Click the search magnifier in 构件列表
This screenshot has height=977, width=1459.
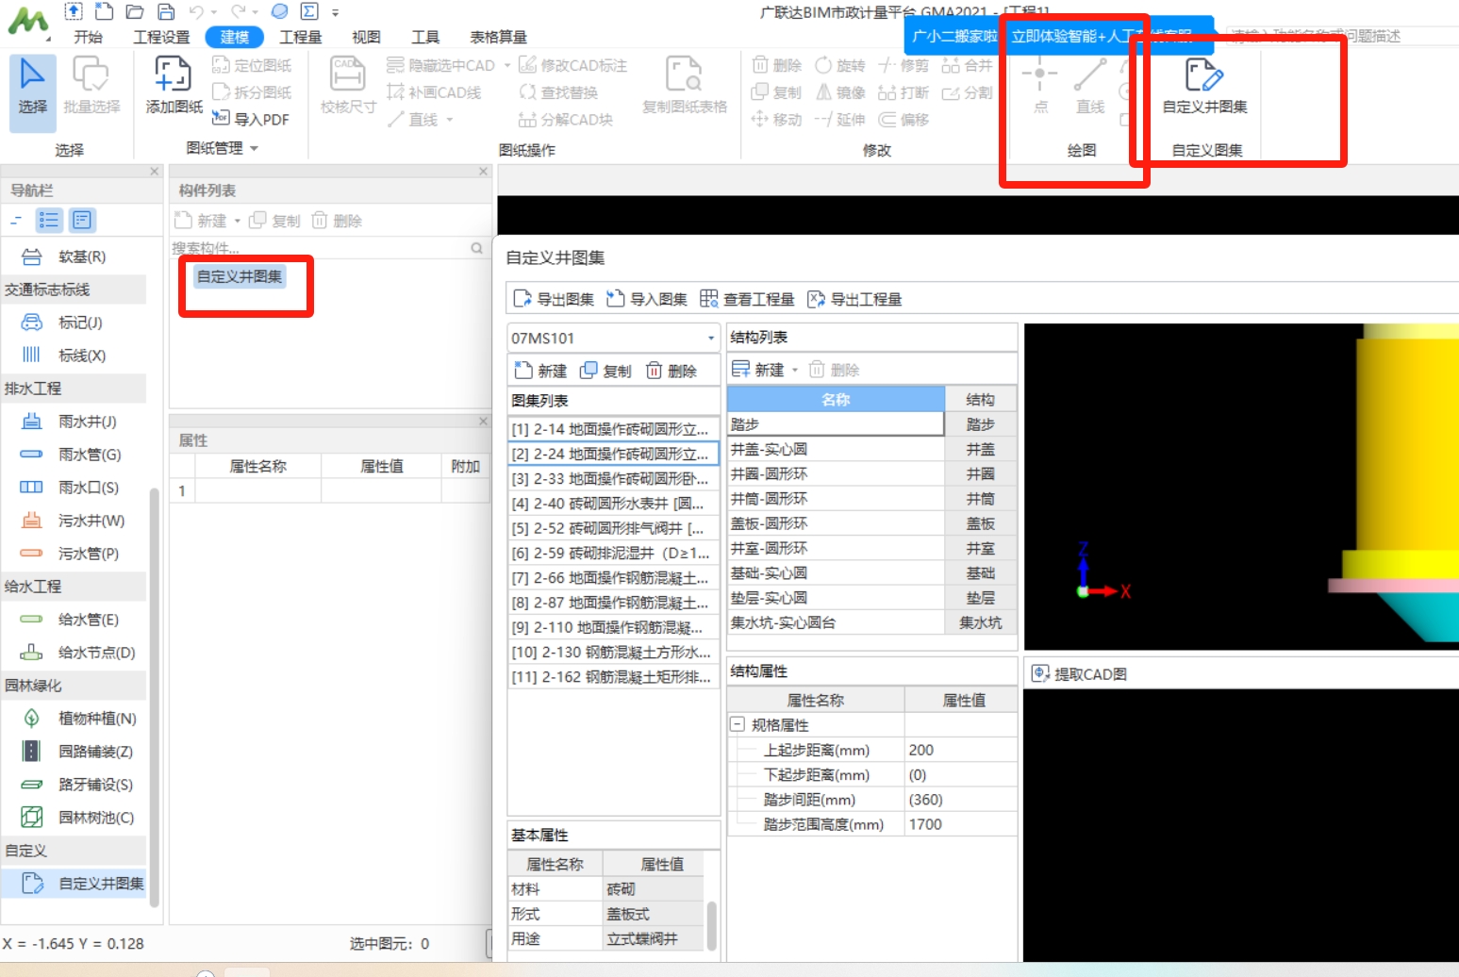(477, 248)
